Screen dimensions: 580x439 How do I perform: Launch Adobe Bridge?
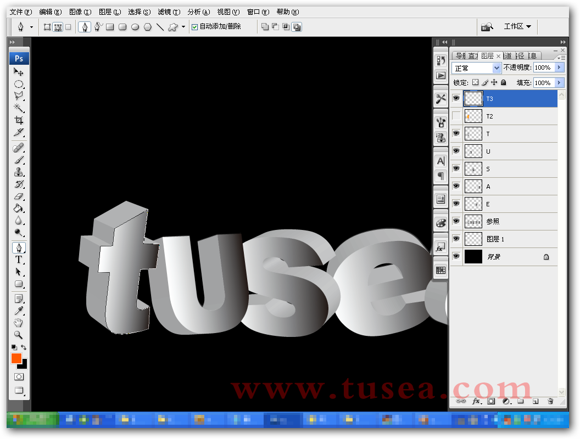(x=487, y=26)
